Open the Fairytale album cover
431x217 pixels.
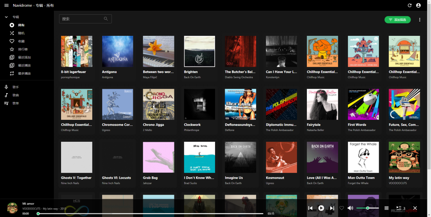click(322, 104)
